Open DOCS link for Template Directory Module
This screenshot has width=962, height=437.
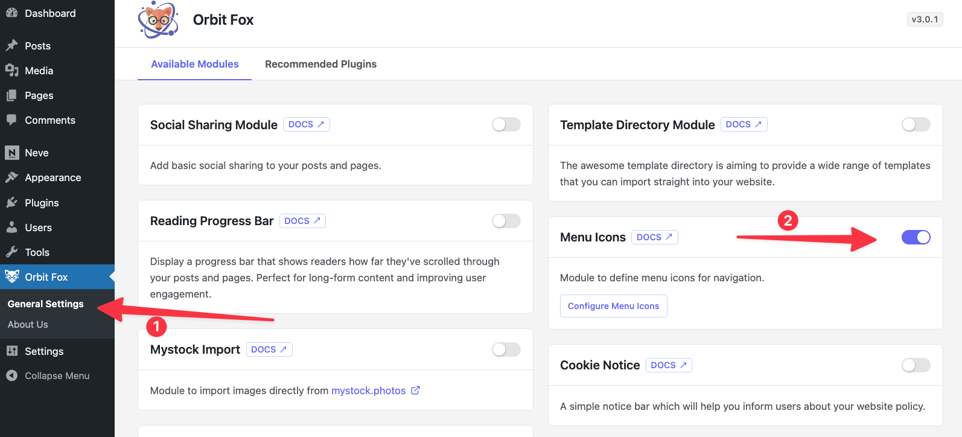(x=744, y=124)
